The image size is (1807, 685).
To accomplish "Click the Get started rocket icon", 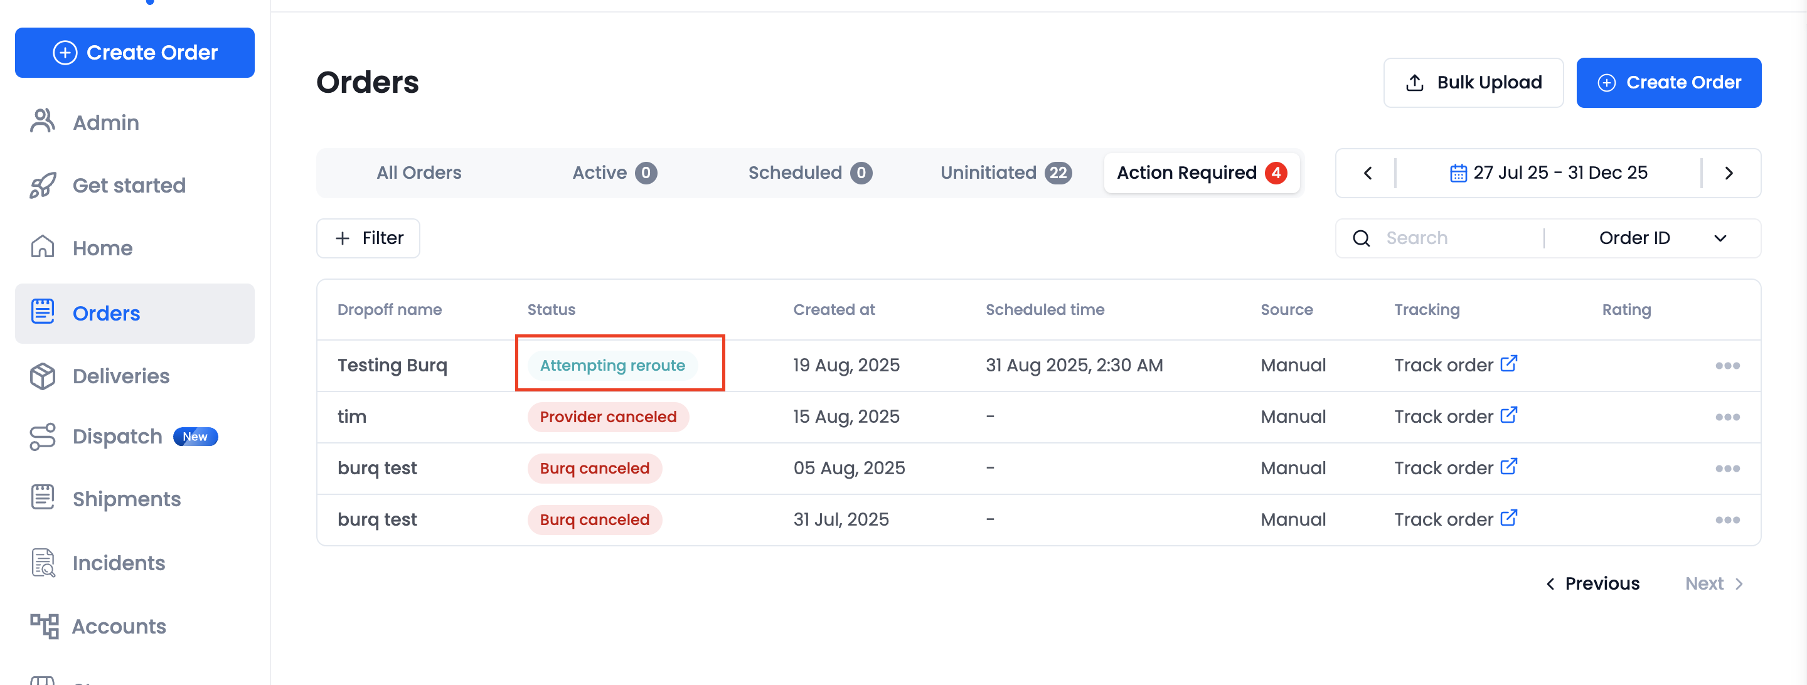I will pyautogui.click(x=42, y=185).
